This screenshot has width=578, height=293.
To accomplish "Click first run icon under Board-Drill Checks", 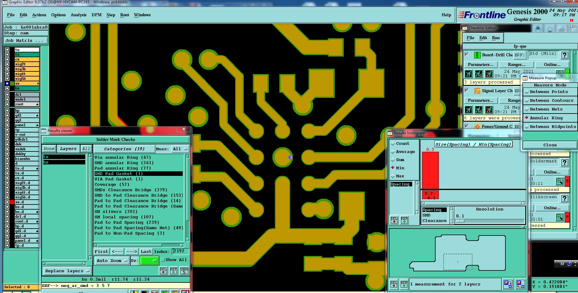I will pyautogui.click(x=468, y=74).
